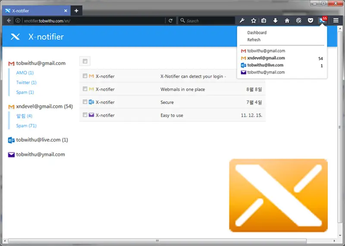Open the Spam (71) folder link

(x=26, y=126)
